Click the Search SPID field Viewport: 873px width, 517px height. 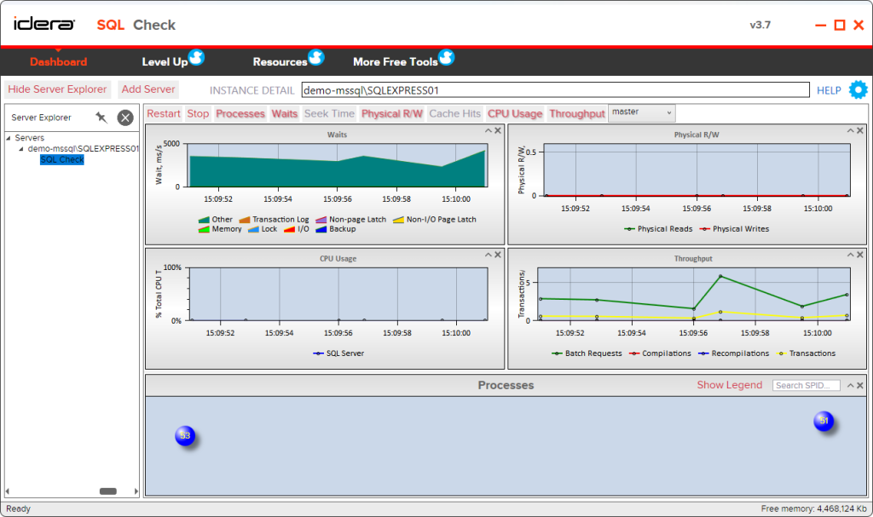pyautogui.click(x=806, y=385)
